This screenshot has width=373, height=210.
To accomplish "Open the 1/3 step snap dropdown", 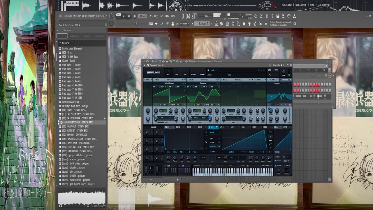I will 184,24.
